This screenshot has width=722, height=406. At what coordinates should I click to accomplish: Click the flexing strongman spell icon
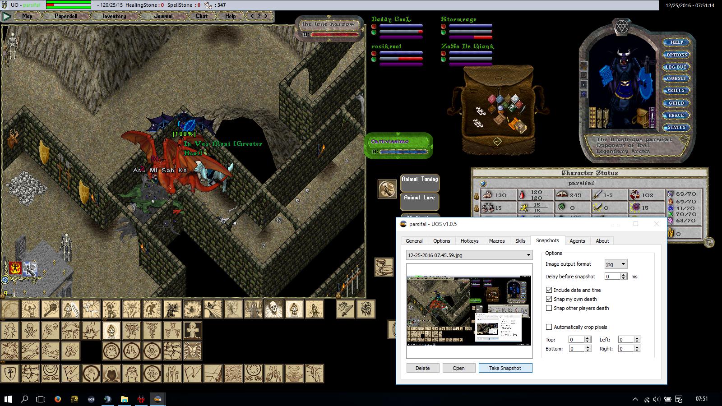(30, 309)
